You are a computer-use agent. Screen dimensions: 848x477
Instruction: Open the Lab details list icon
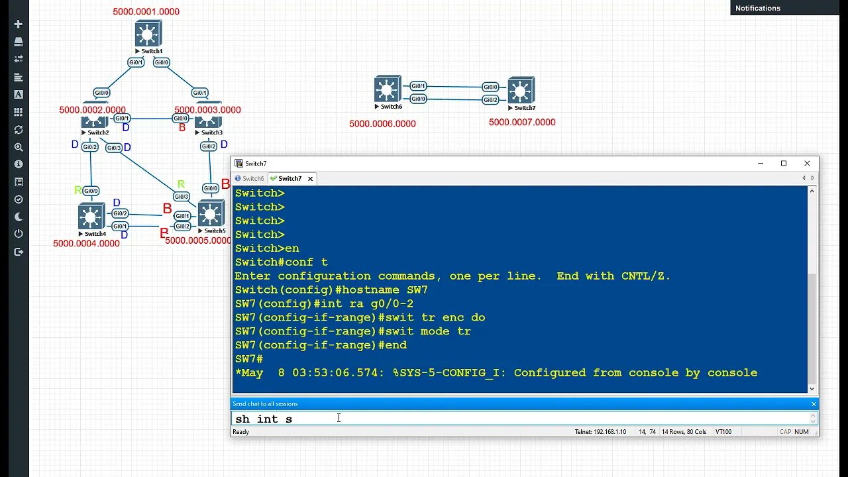tap(19, 182)
